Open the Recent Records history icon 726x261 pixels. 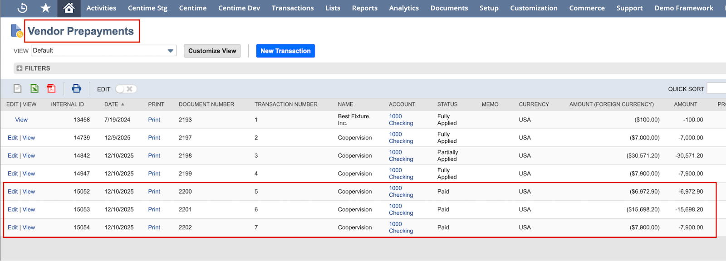(x=22, y=8)
